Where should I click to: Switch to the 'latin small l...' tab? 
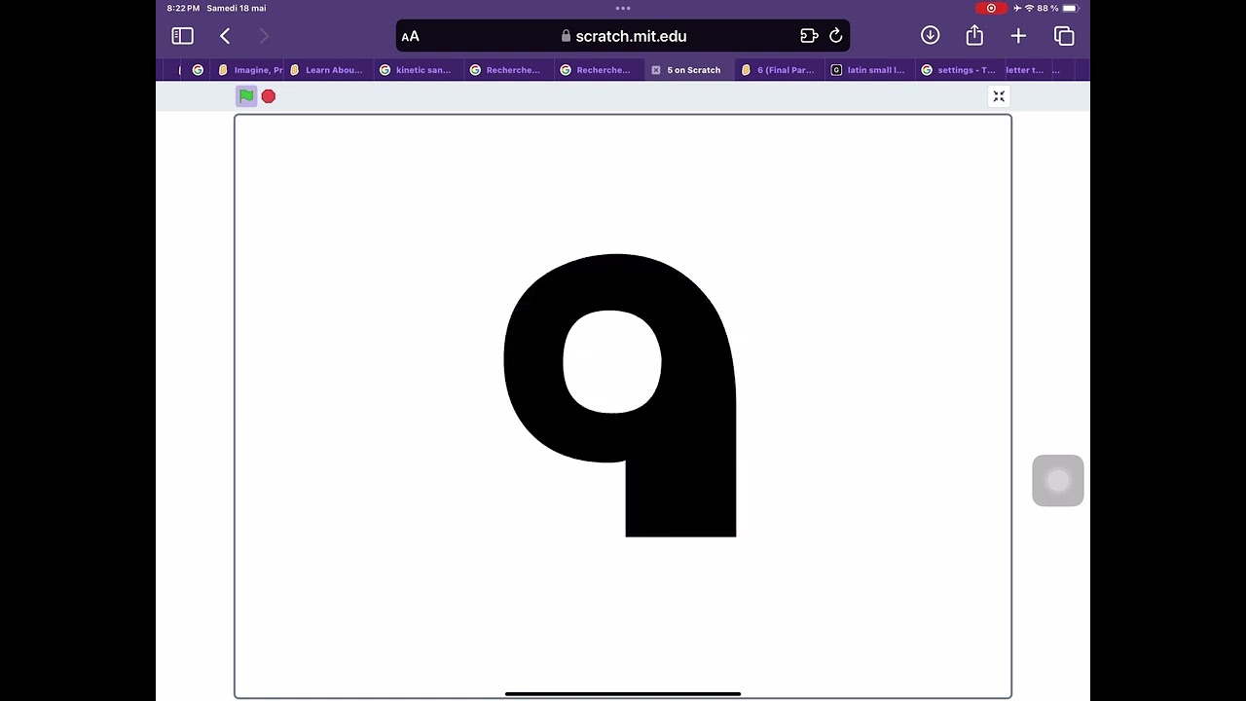868,70
